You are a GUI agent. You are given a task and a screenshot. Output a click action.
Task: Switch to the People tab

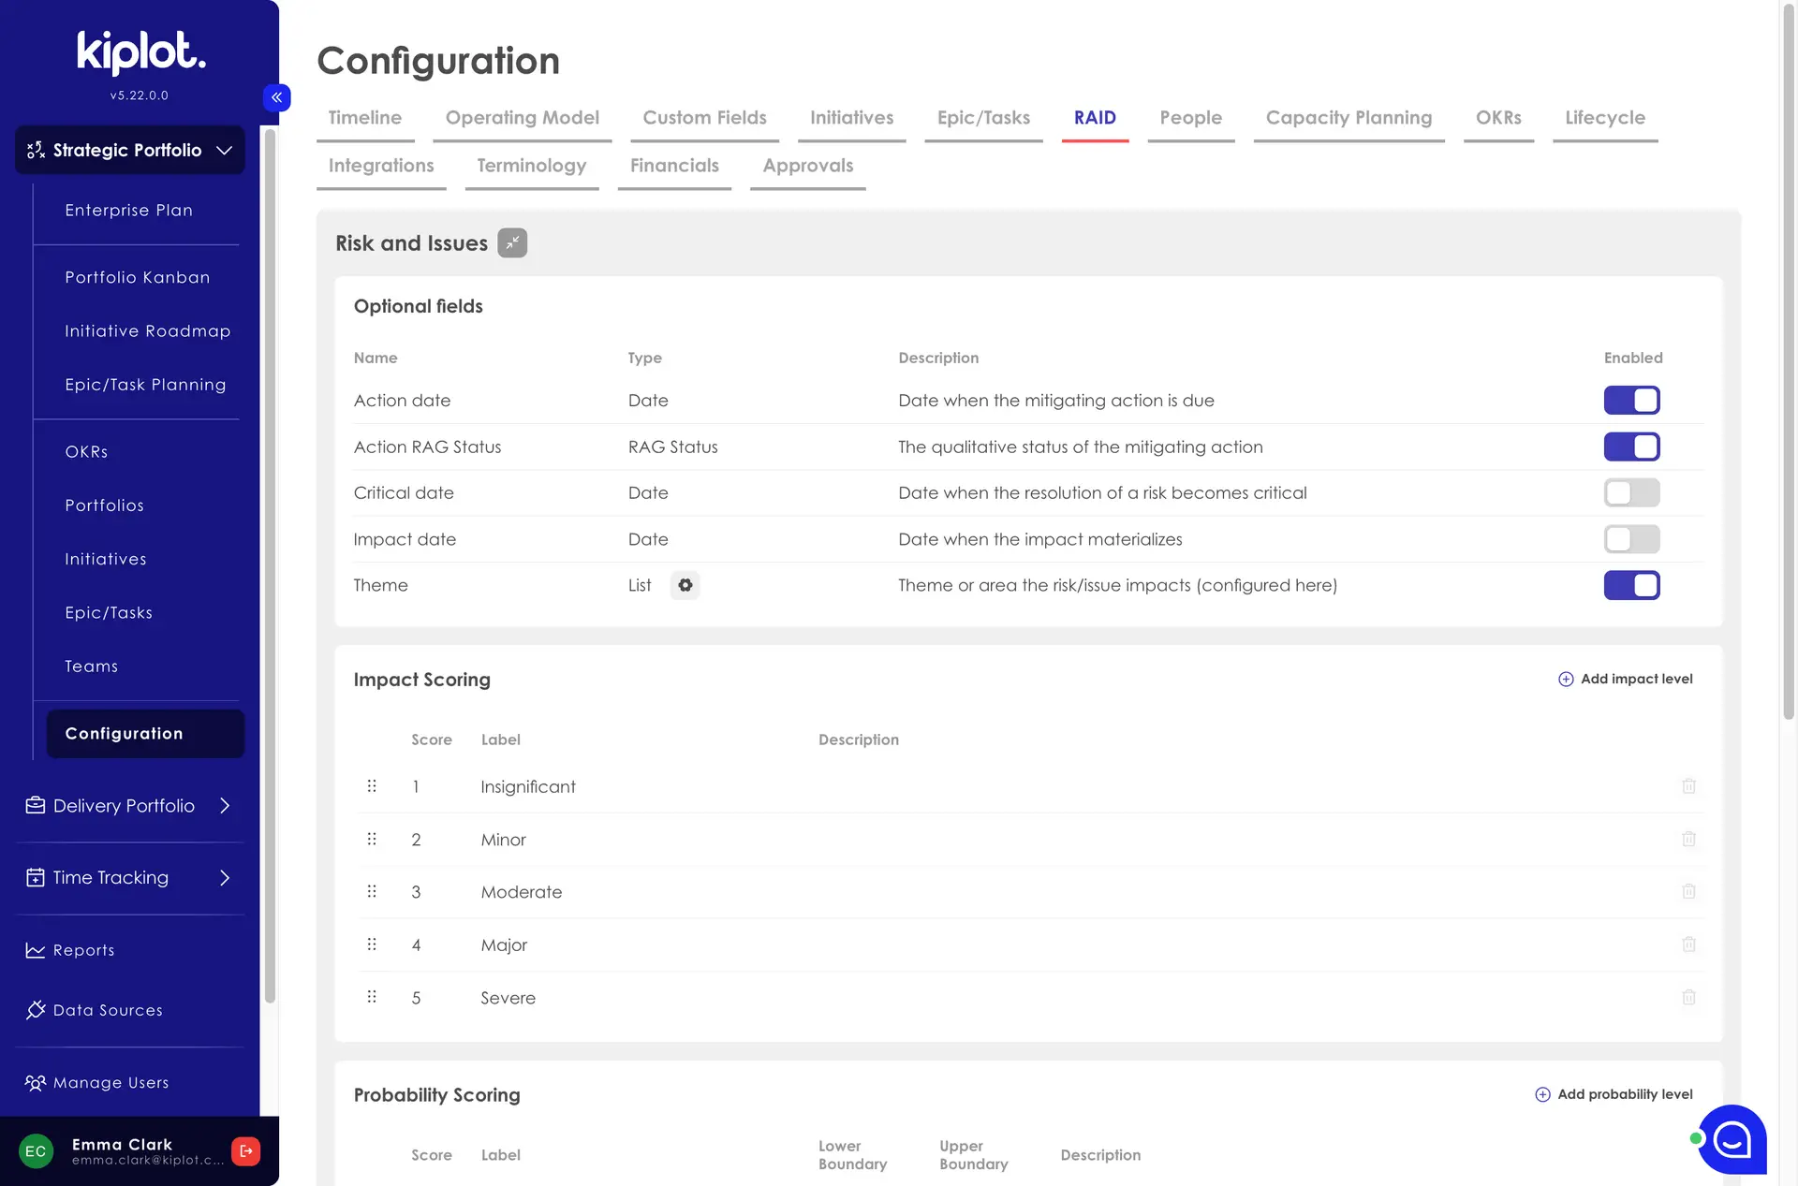[x=1190, y=118]
